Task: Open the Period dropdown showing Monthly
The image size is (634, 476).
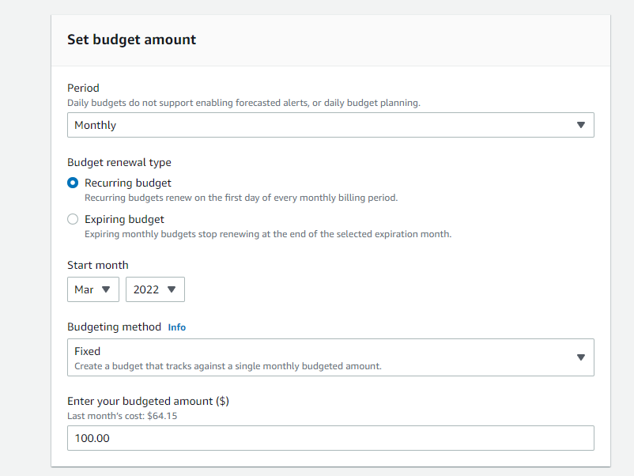Action: [316, 125]
